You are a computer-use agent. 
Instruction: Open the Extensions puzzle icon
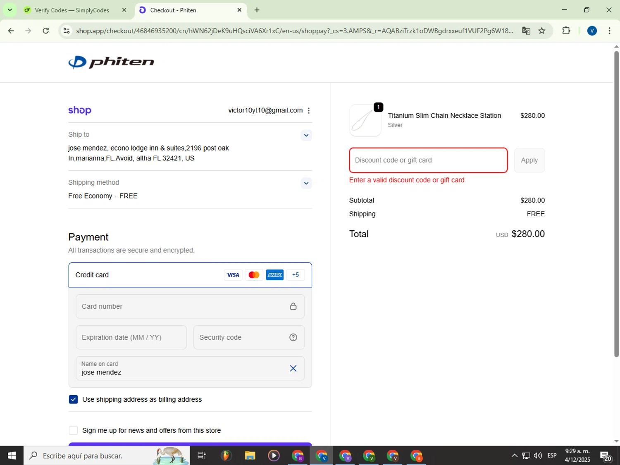point(566,31)
